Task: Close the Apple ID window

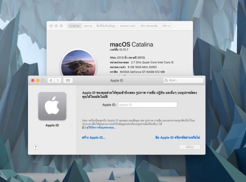Action: pyautogui.click(x=33, y=80)
